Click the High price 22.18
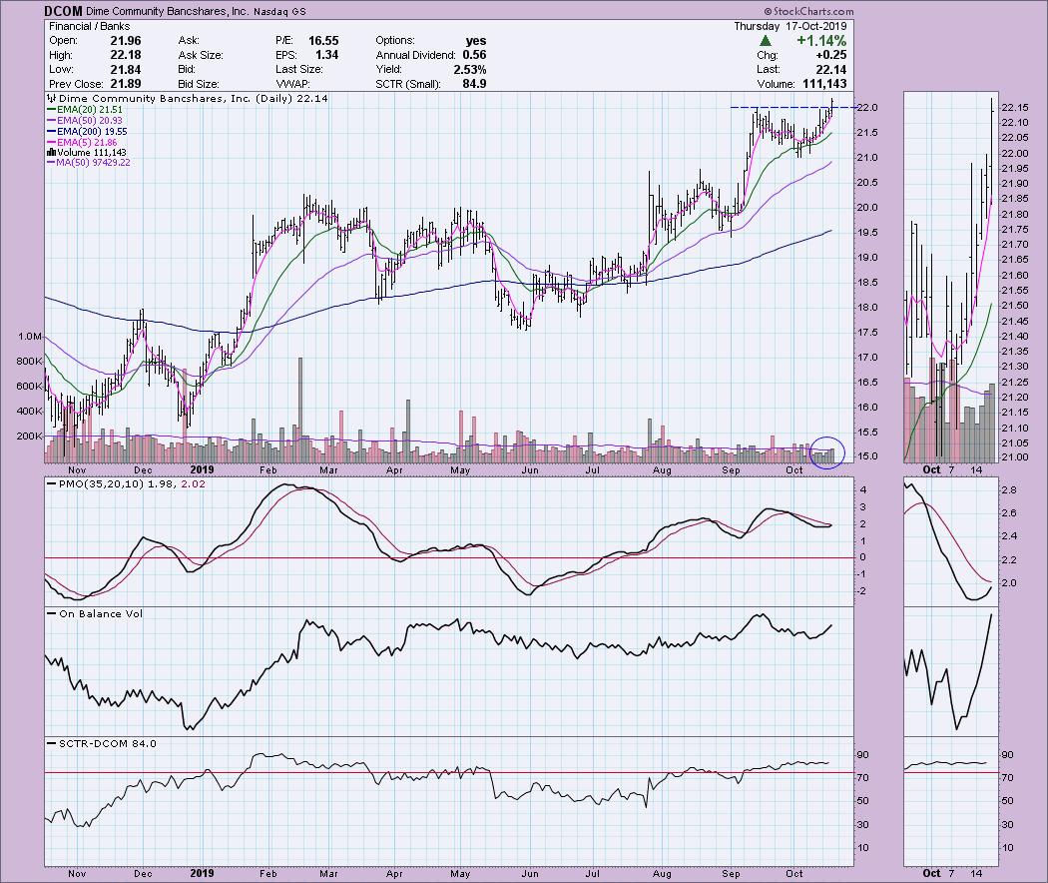This screenshot has width=1048, height=883. 125,56
